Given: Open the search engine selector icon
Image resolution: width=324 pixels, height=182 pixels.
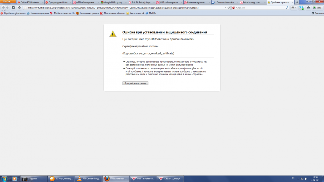Looking at the screenshot, I should 234,8.
